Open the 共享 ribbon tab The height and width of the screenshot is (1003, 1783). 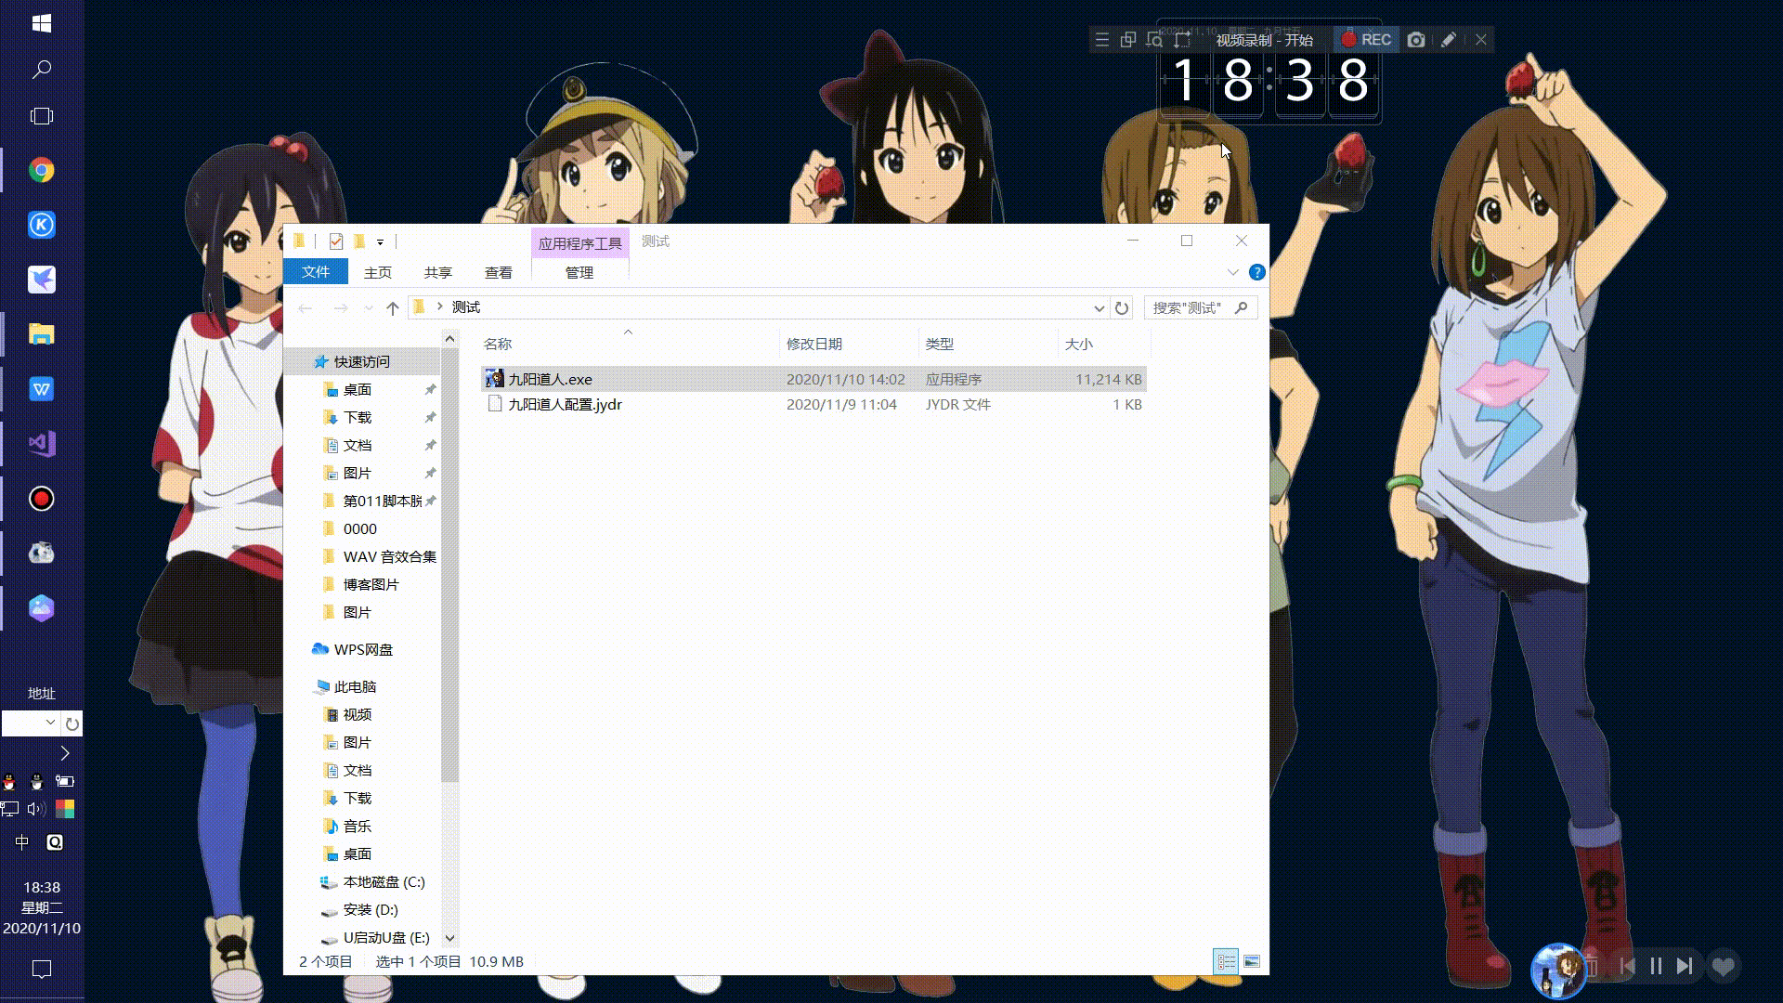pos(438,272)
